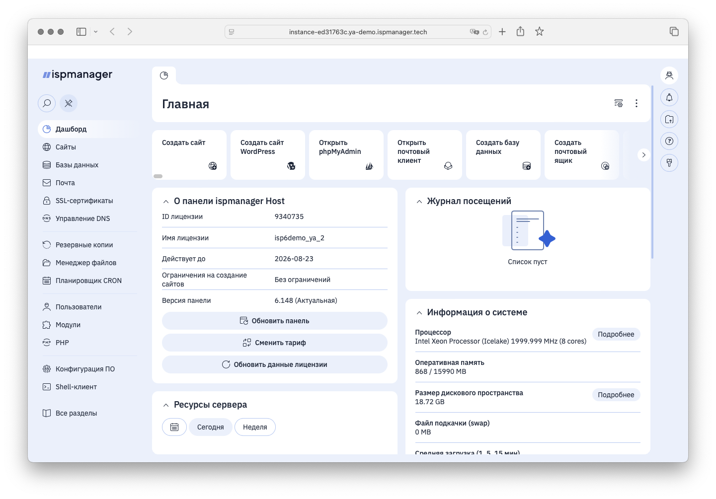
Task: Click the browser address bar
Action: tap(358, 32)
